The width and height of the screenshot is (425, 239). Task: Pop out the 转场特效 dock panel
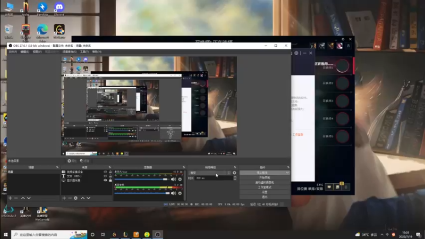(235, 167)
